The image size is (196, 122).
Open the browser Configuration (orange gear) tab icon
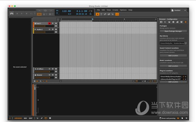click(186, 22)
